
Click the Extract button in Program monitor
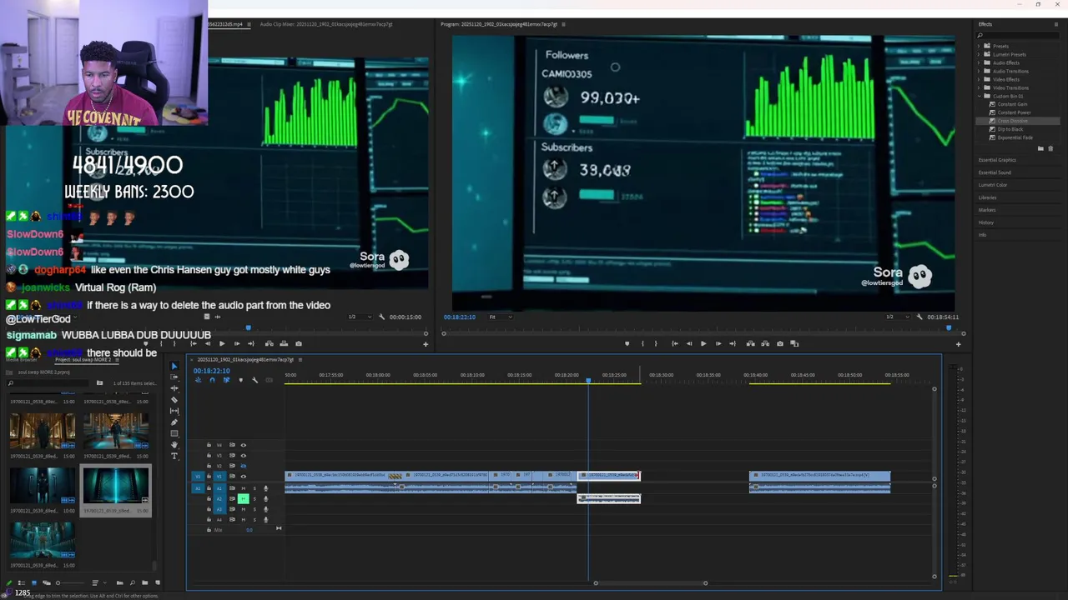(x=765, y=343)
